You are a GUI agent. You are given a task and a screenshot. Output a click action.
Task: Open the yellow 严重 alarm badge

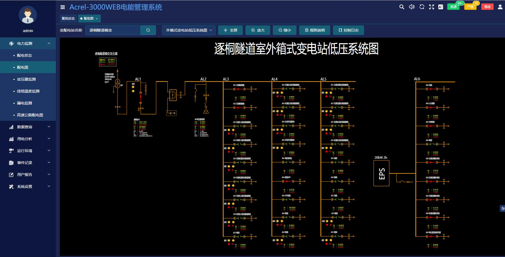click(470, 7)
